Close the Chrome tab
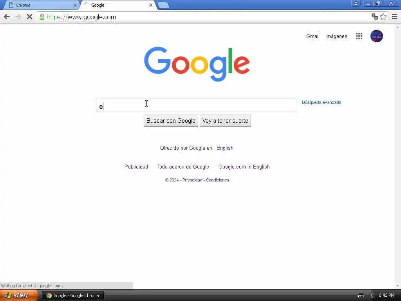Screen dimensions: 401x301 [75, 5]
